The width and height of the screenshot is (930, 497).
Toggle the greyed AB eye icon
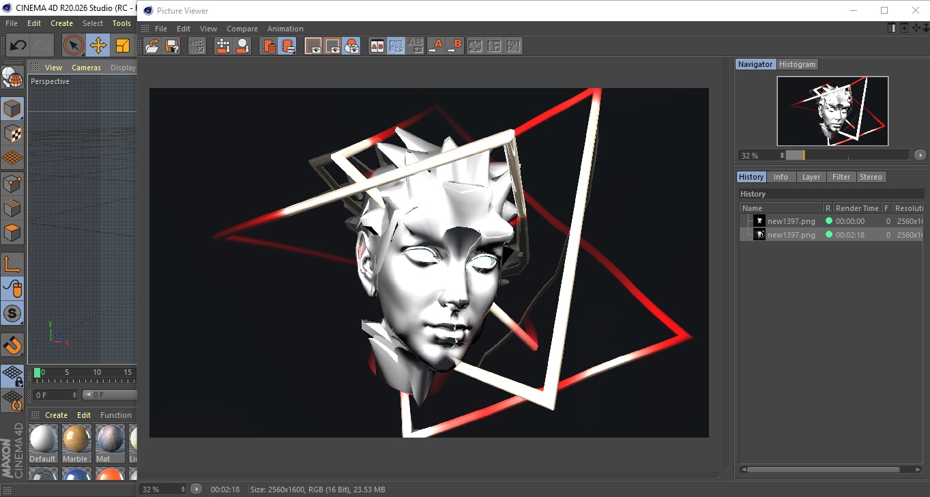pos(415,46)
